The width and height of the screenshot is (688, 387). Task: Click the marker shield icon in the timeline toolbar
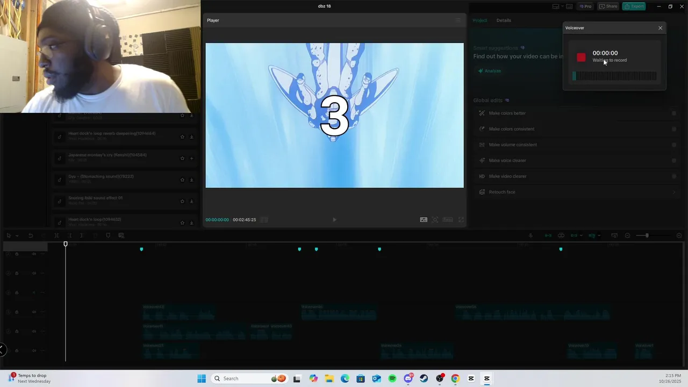point(108,235)
